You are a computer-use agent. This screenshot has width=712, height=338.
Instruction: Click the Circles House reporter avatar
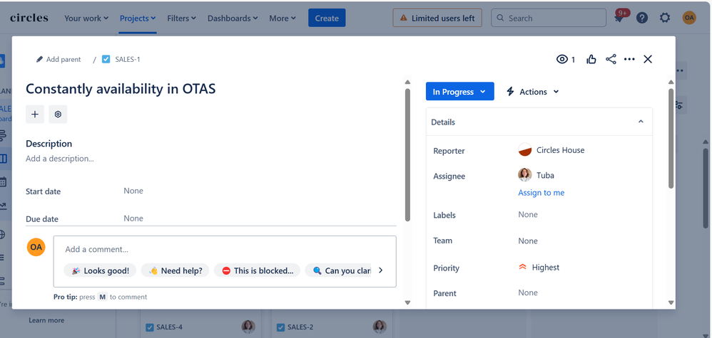pos(525,150)
